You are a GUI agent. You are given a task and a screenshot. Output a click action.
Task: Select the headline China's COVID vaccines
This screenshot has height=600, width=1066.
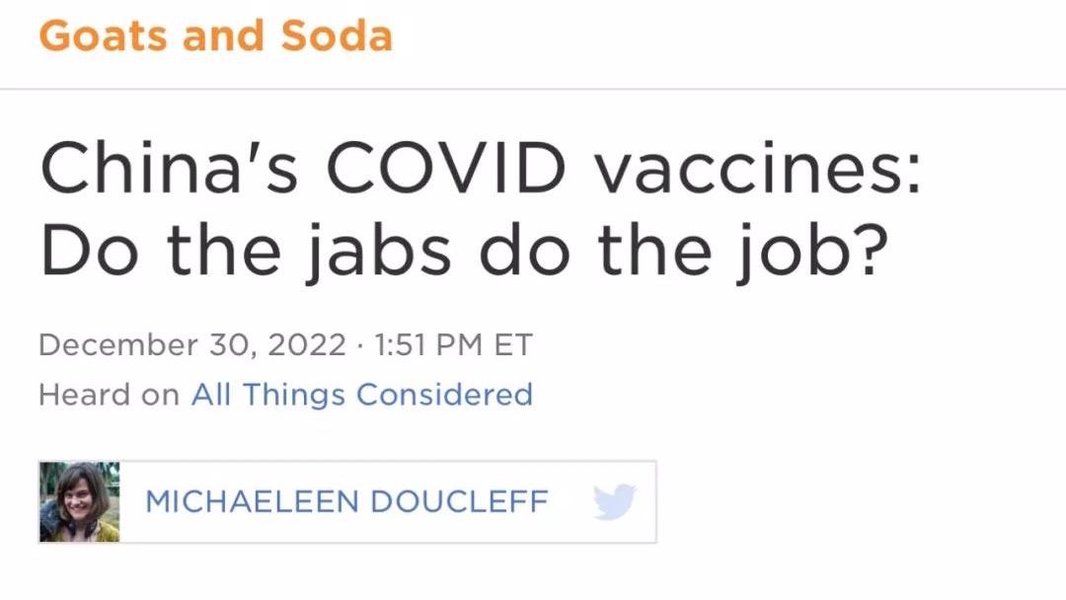[480, 167]
